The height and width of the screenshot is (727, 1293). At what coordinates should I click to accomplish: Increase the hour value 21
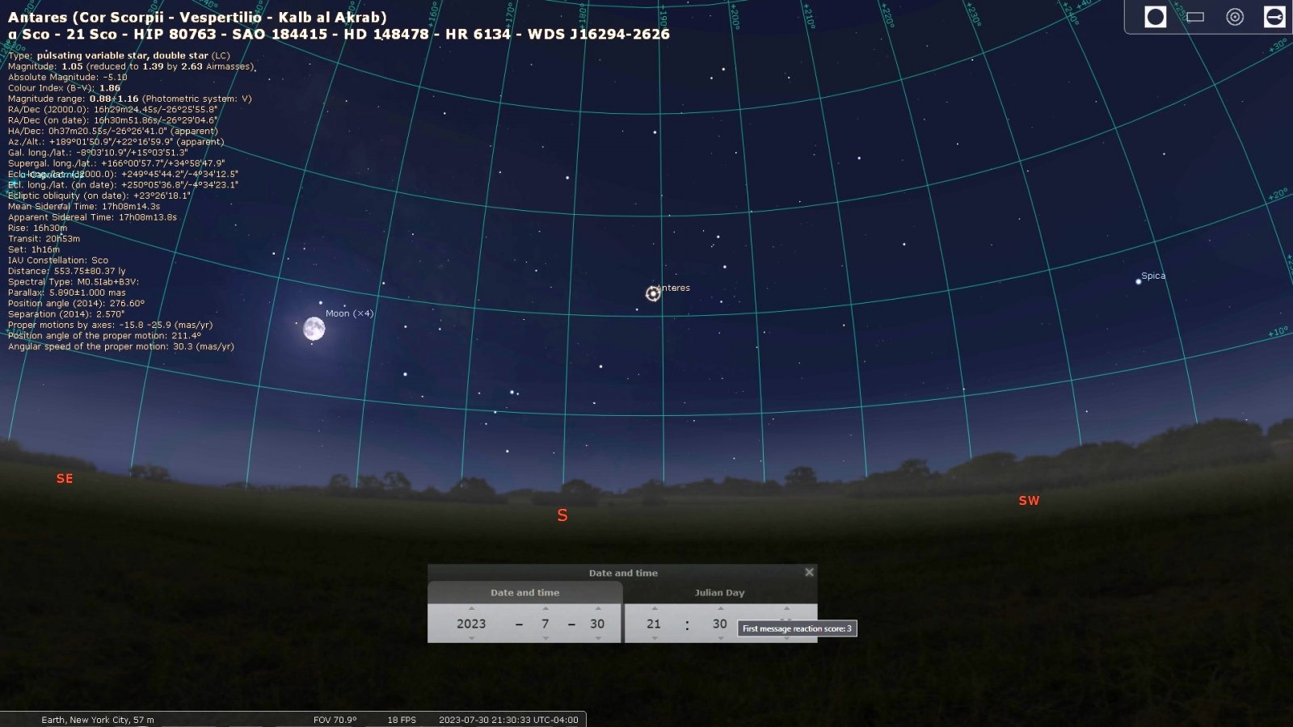pyautogui.click(x=654, y=608)
